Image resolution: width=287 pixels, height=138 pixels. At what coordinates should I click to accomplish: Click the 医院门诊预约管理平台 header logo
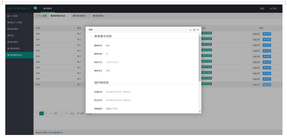point(19,9)
